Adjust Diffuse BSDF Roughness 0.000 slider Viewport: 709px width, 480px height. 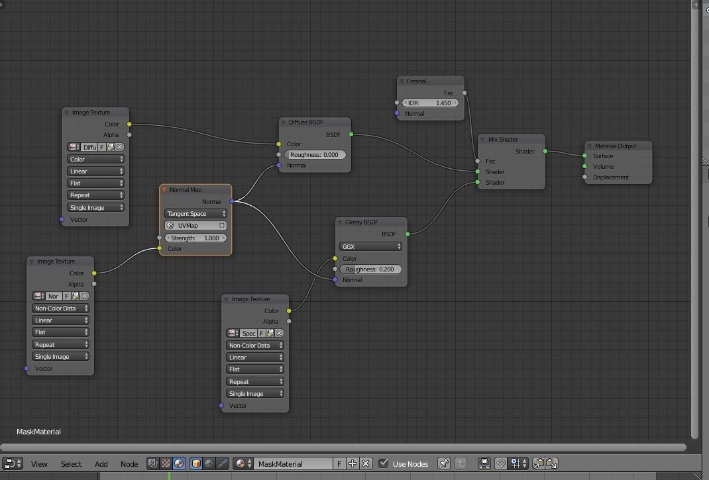point(315,154)
